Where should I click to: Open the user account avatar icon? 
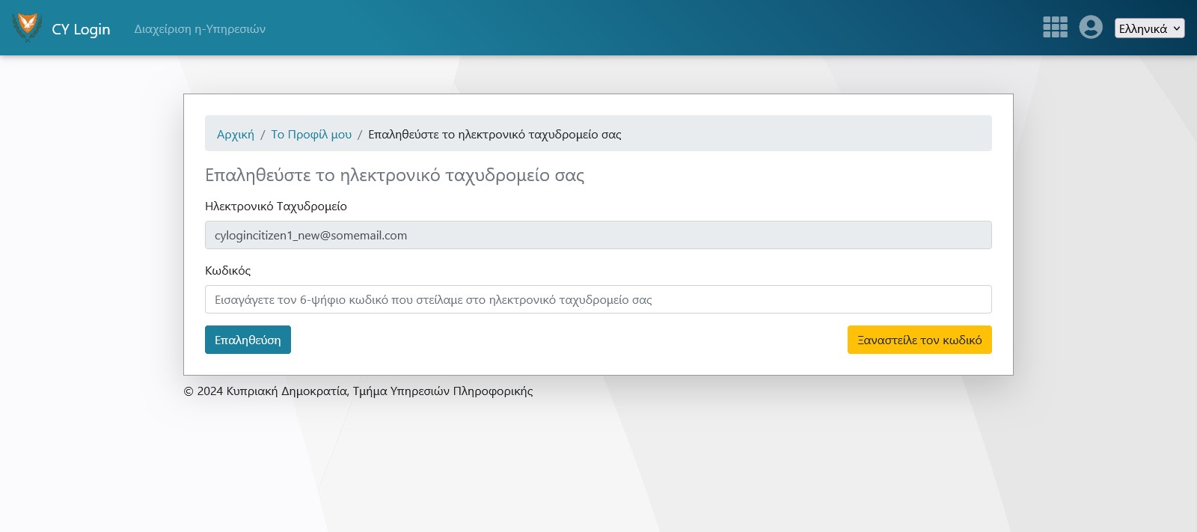tap(1091, 28)
